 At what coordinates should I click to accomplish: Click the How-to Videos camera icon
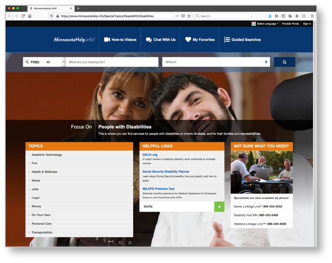pos(107,40)
